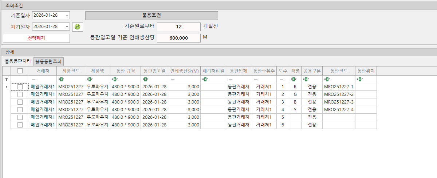437x178 pixels.
Task: Select the cell MRO251227-2
Action: point(339,94)
